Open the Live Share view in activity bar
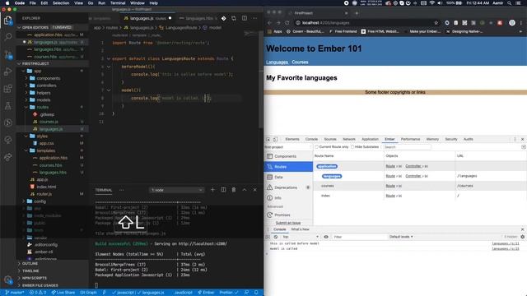 tap(7, 157)
